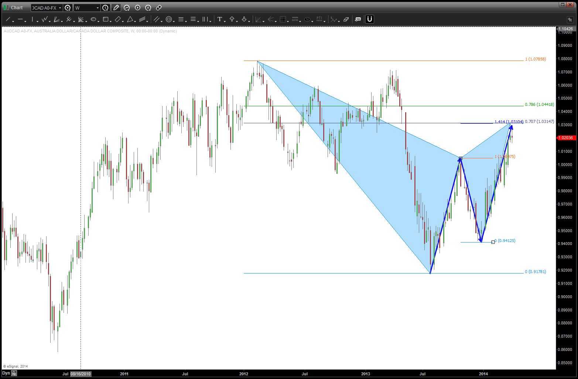
Task: Select the trend line drawing tool
Action: pyautogui.click(x=7, y=19)
